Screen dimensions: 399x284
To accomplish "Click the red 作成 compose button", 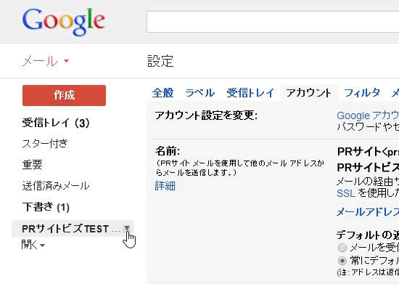I will (64, 96).
